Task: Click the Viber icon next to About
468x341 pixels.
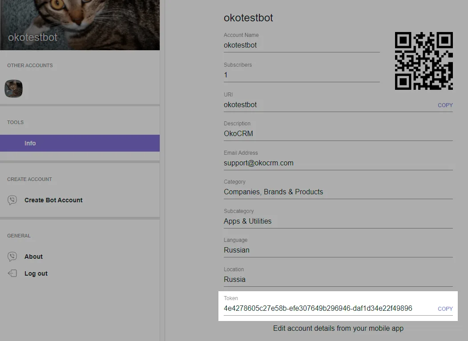Action: pos(12,257)
